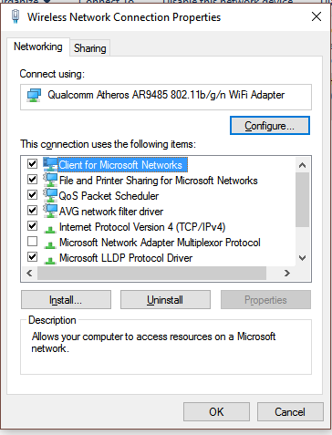Open adapter settings with Configure button
This screenshot has height=435, width=332.
pos(270,125)
